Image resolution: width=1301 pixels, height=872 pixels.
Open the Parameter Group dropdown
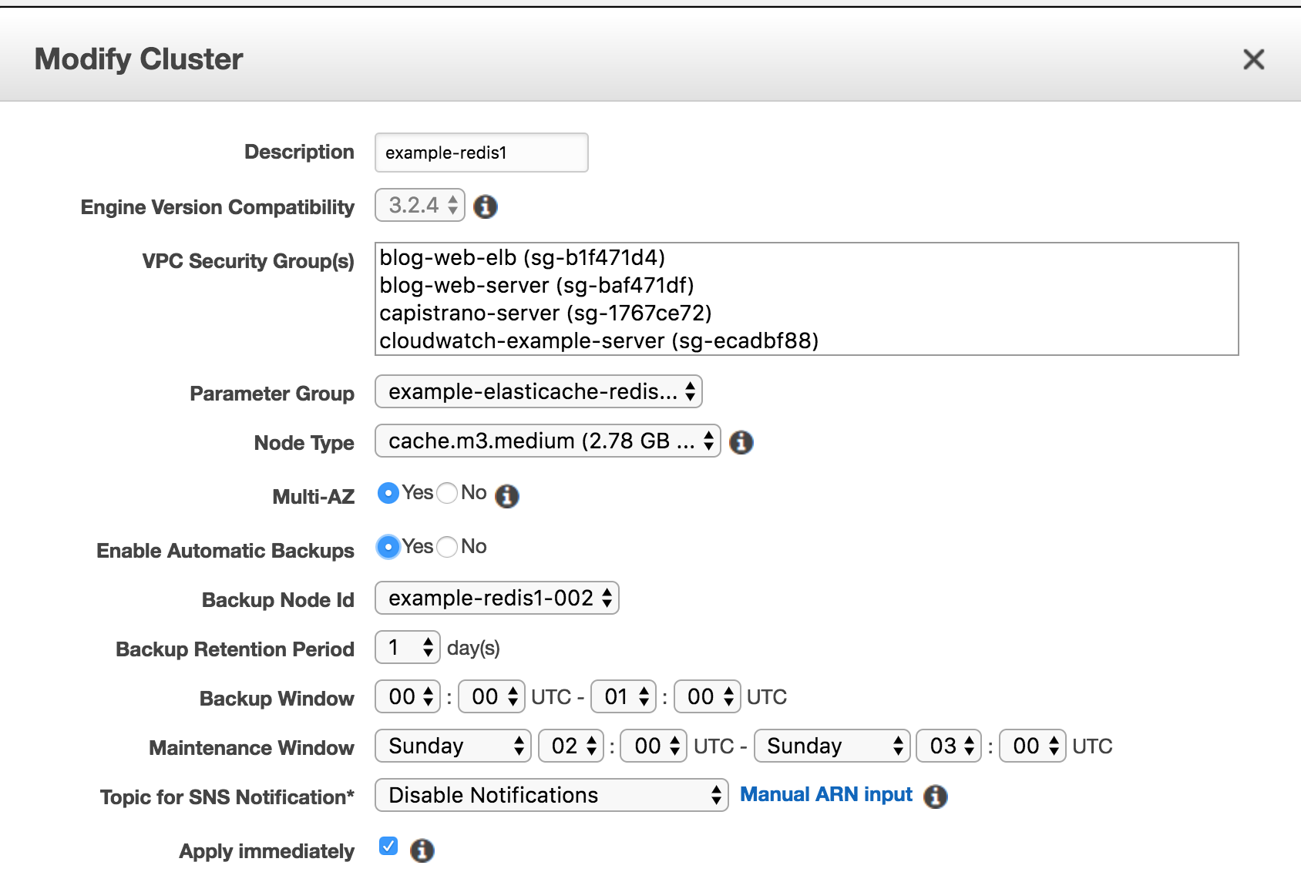pyautogui.click(x=539, y=391)
